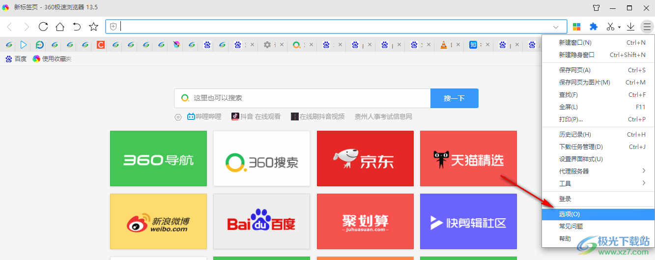Open the colorful app grid icon

pyautogui.click(x=577, y=27)
